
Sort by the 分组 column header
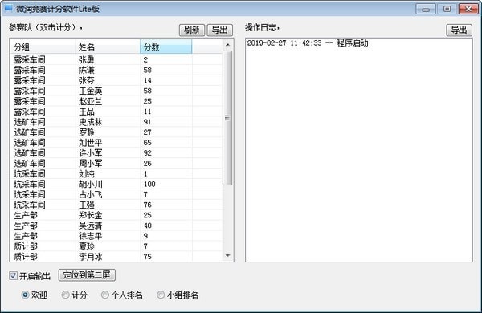tap(43, 47)
